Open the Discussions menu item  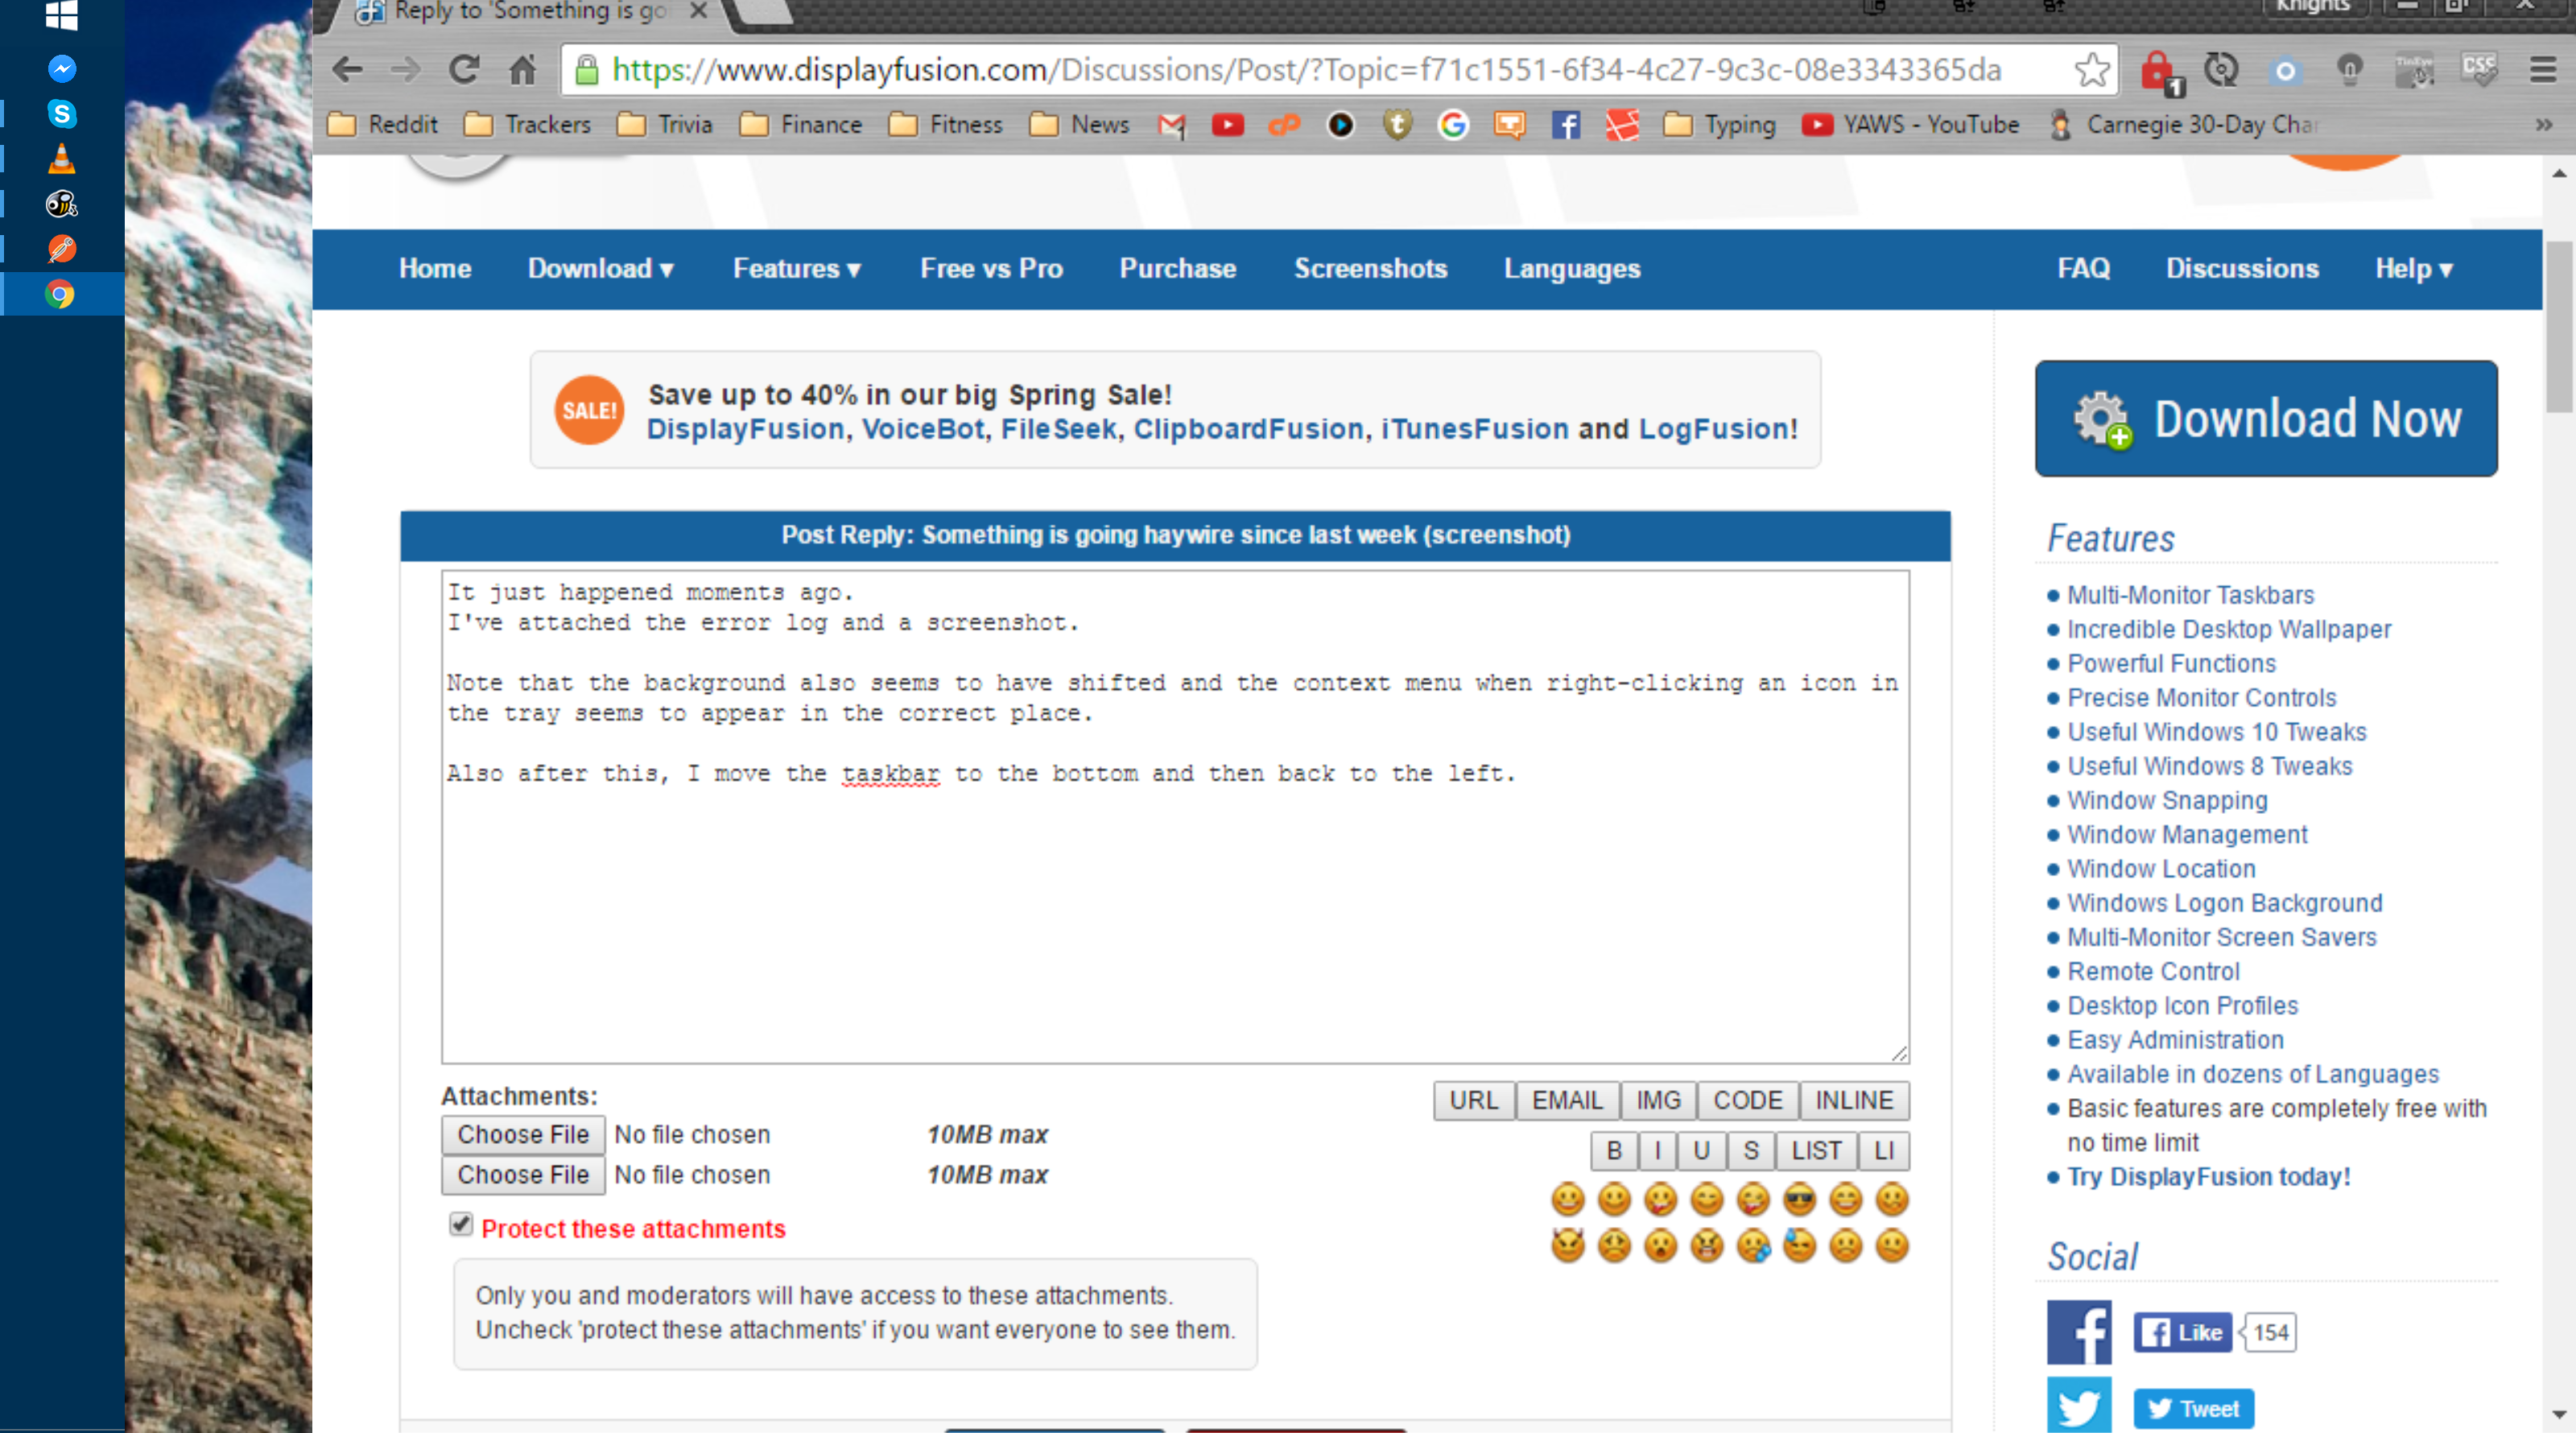click(2241, 269)
